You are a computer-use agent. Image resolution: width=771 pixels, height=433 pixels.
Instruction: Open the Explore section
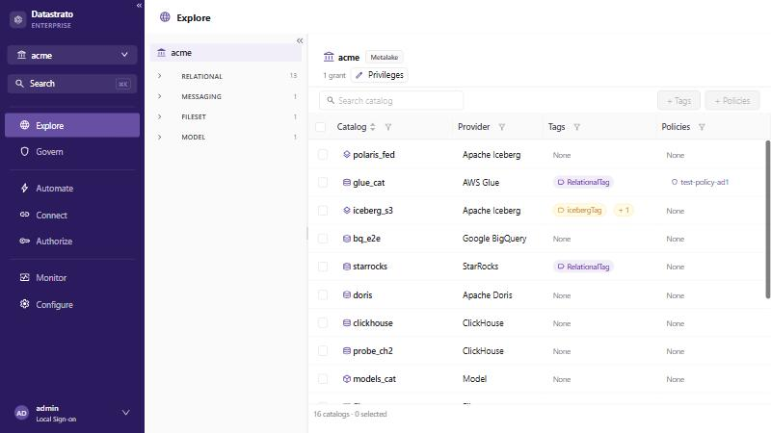pyautogui.click(x=72, y=125)
